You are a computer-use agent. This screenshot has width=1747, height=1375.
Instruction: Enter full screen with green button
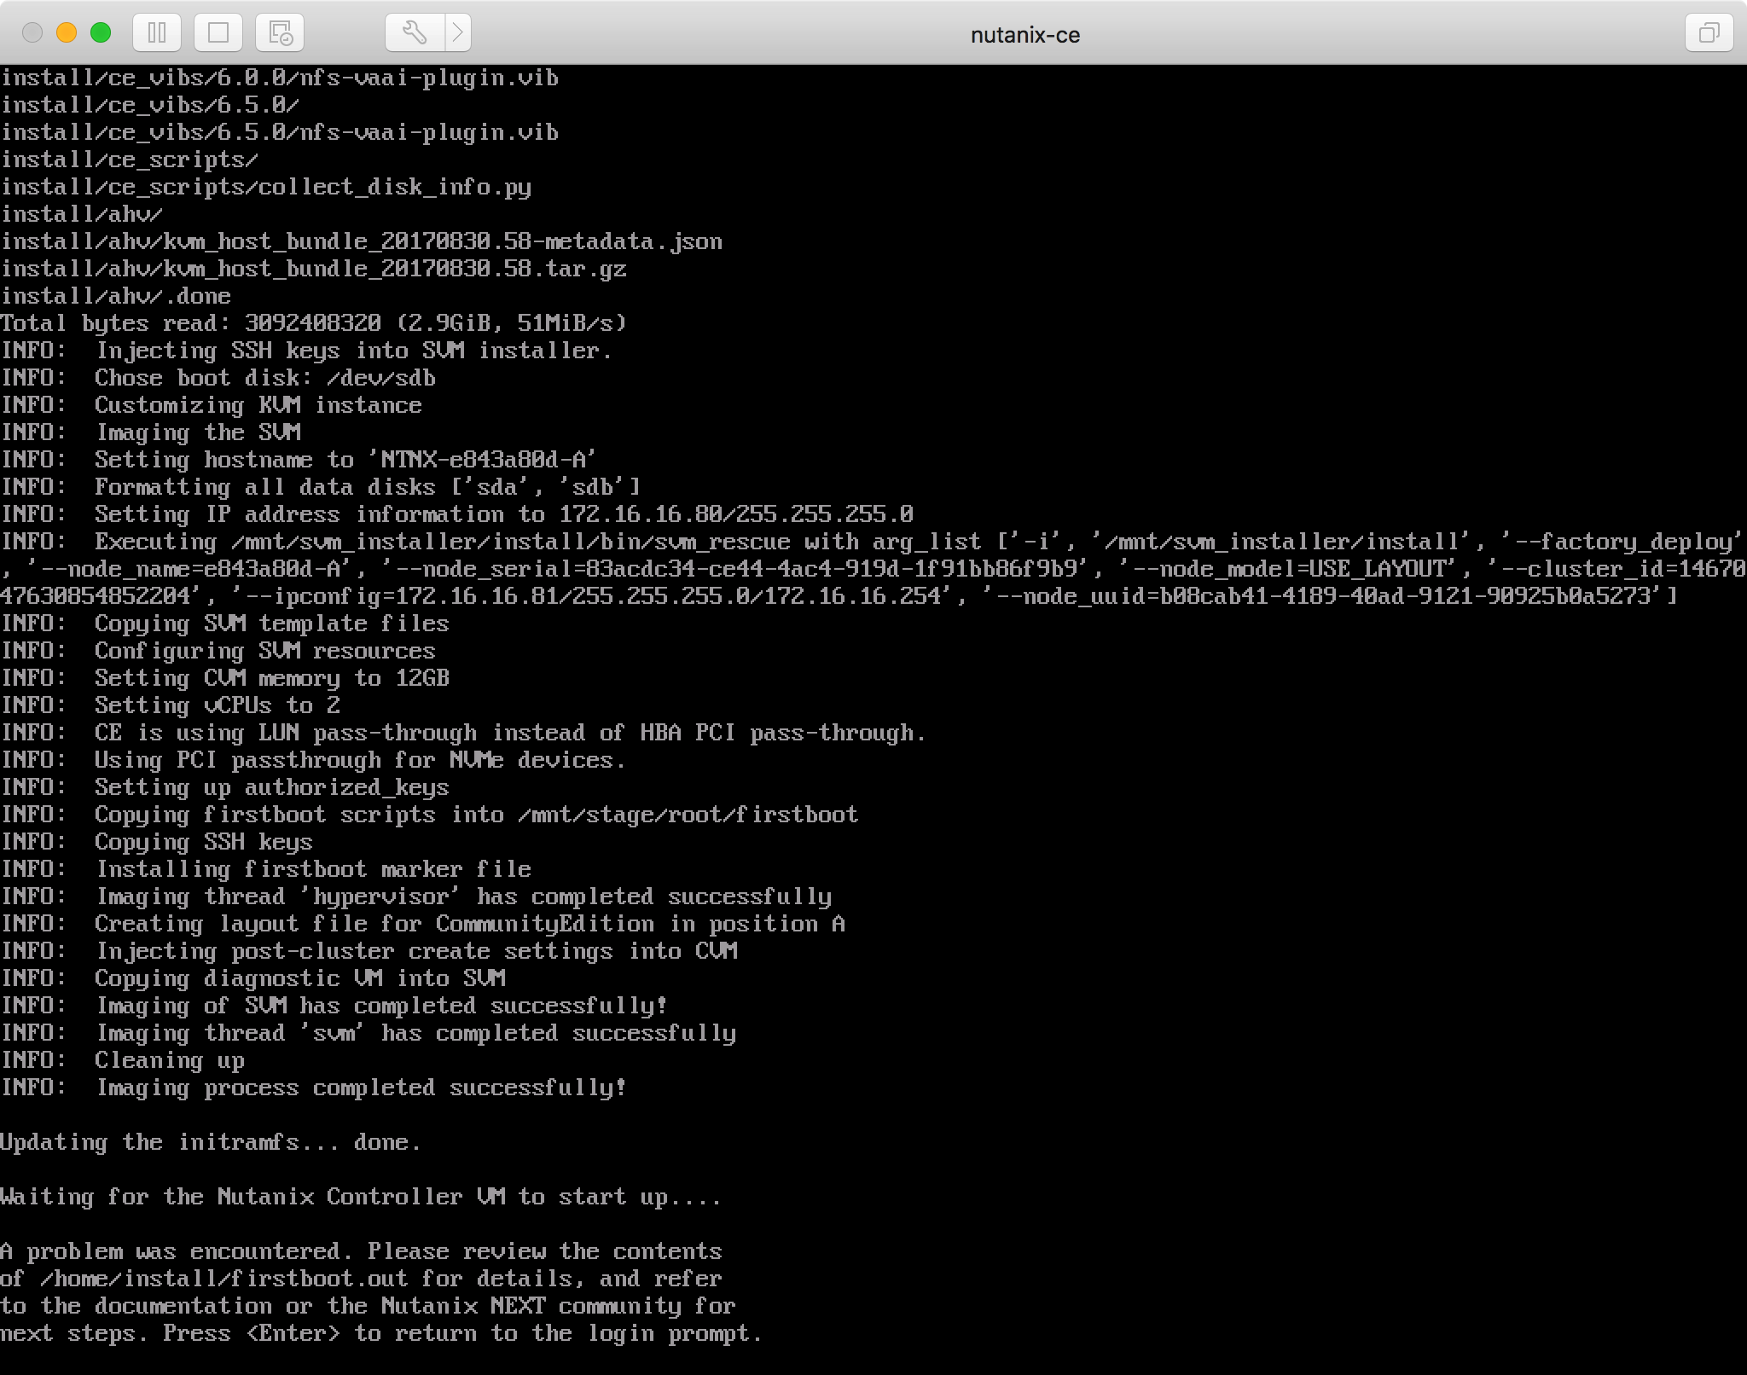(x=101, y=33)
